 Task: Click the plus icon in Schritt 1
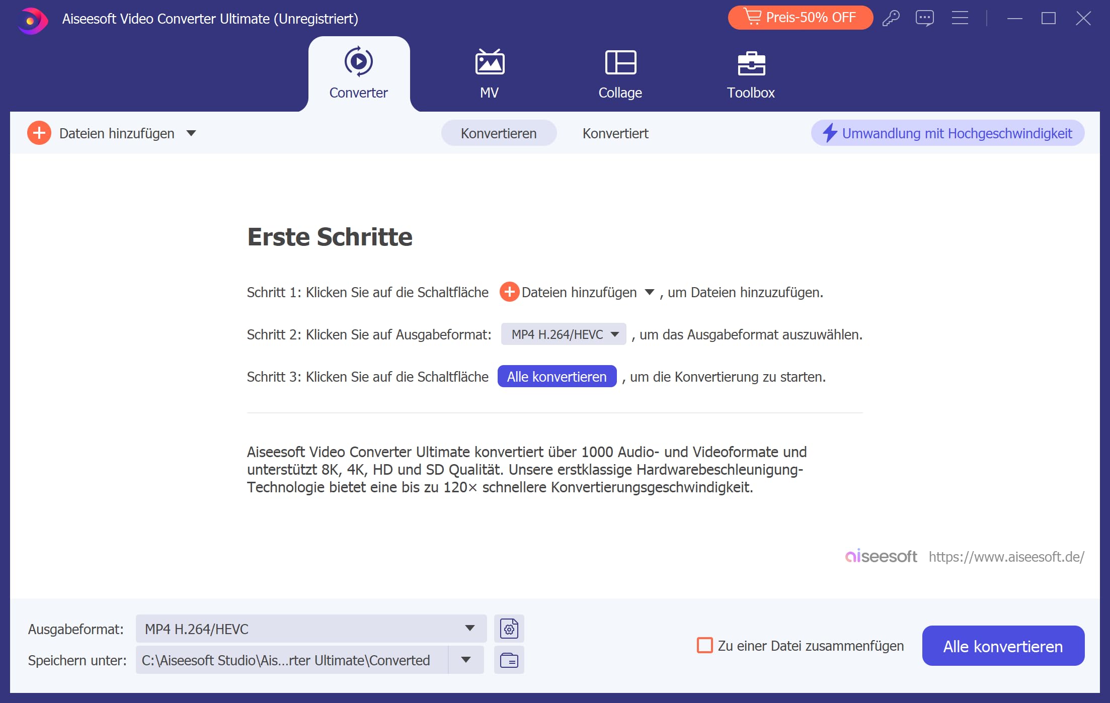pos(509,292)
